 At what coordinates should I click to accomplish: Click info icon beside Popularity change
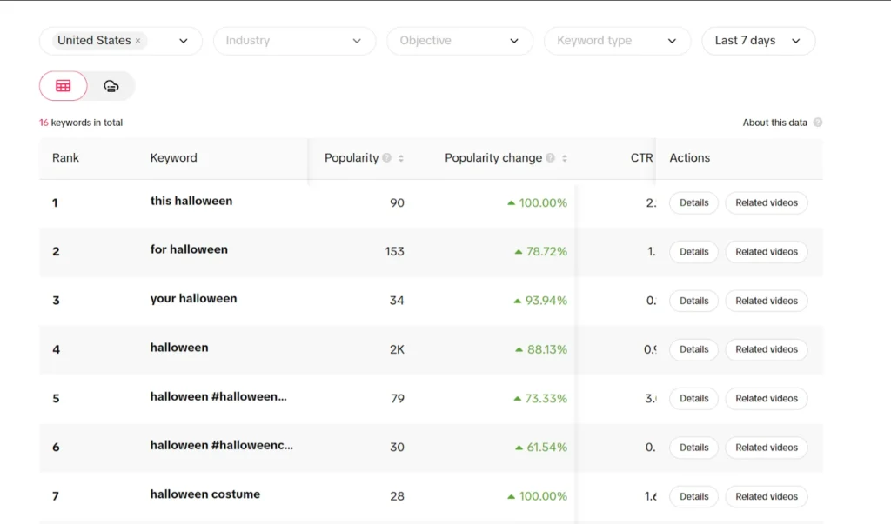(x=550, y=158)
